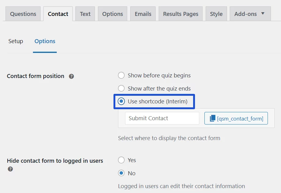Choose Show after the quiz ends
This screenshot has width=281, height=193.
coord(121,88)
